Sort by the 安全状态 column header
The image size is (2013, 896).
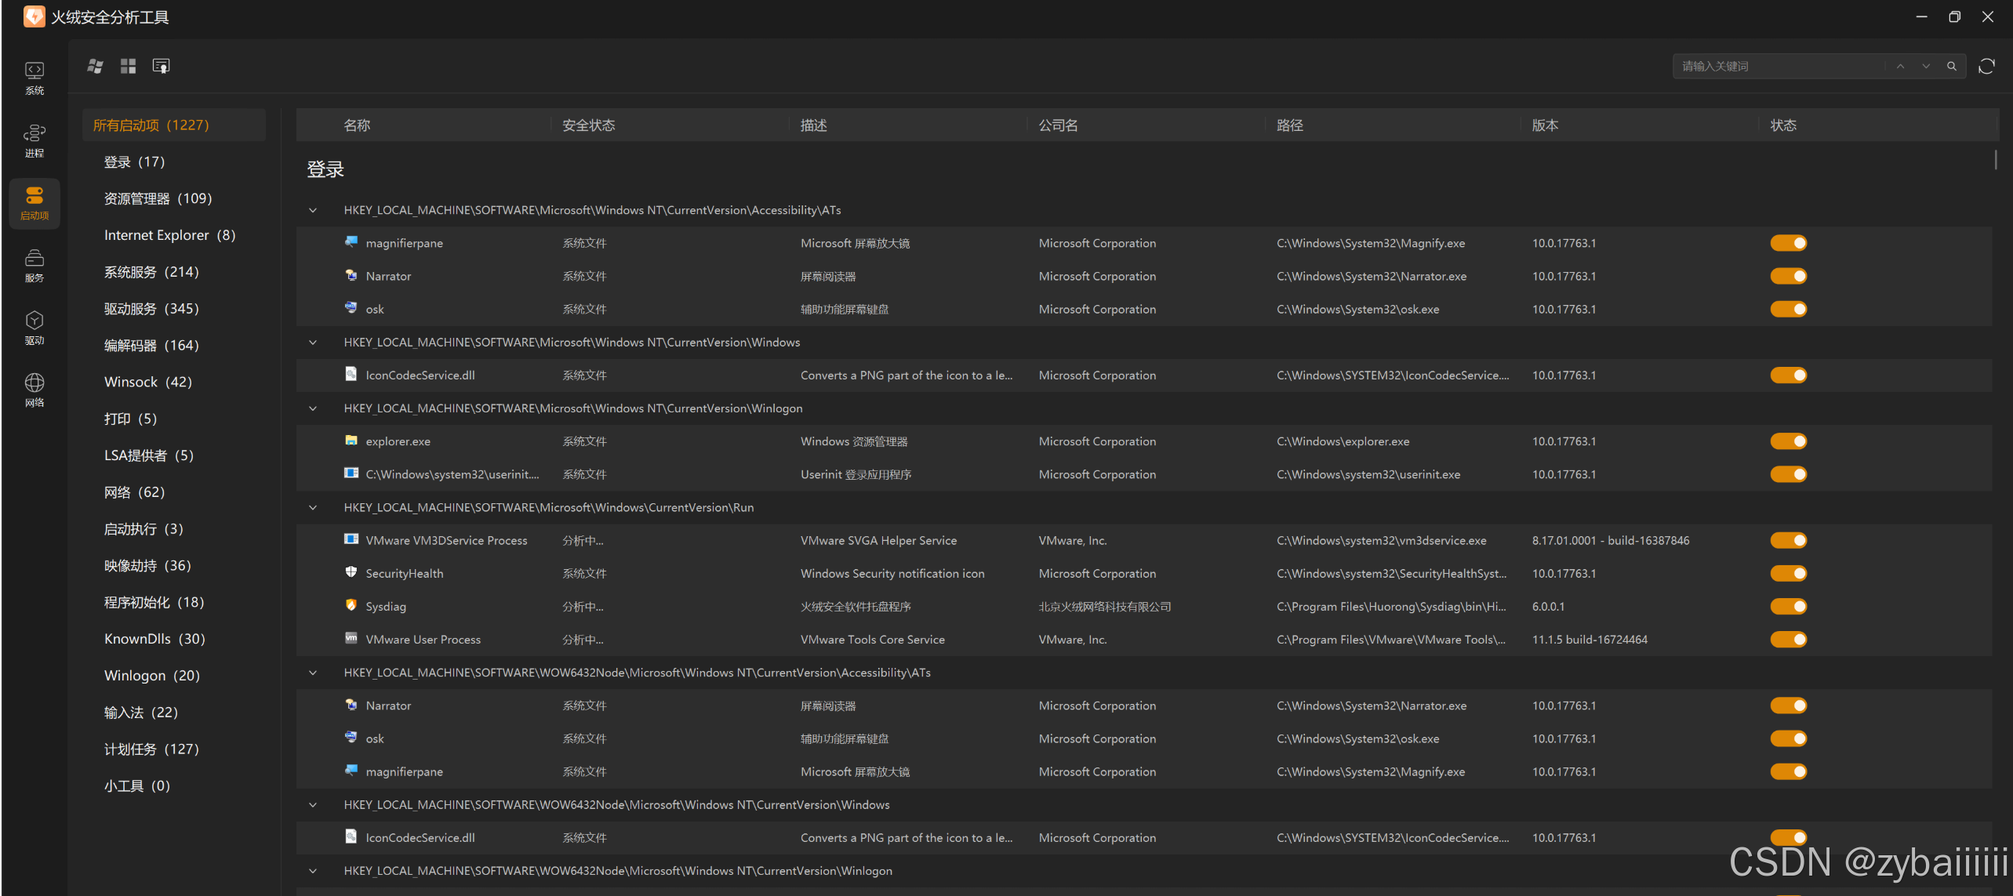point(588,125)
